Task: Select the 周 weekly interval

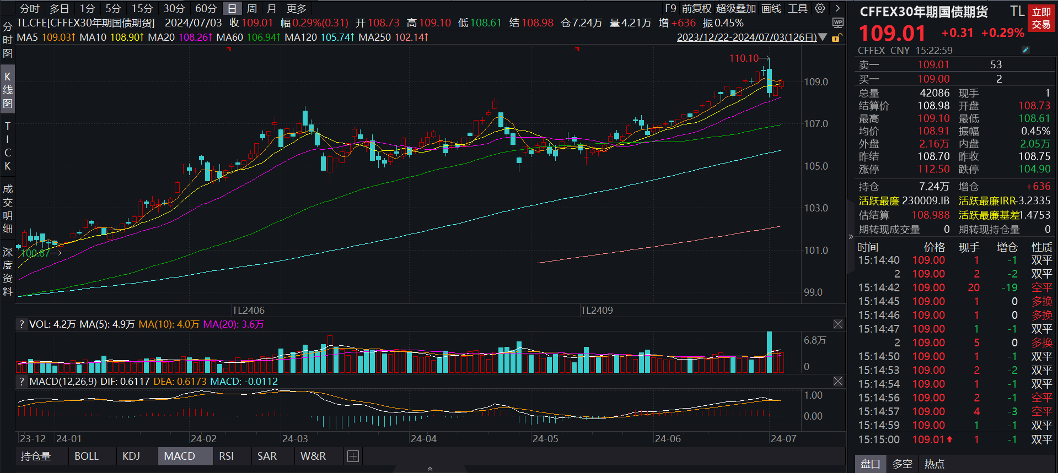Action: click(x=252, y=8)
